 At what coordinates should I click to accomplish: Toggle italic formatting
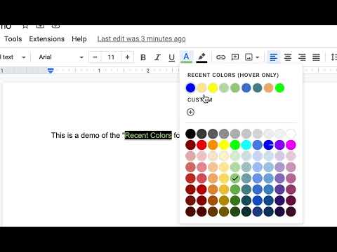[157, 57]
